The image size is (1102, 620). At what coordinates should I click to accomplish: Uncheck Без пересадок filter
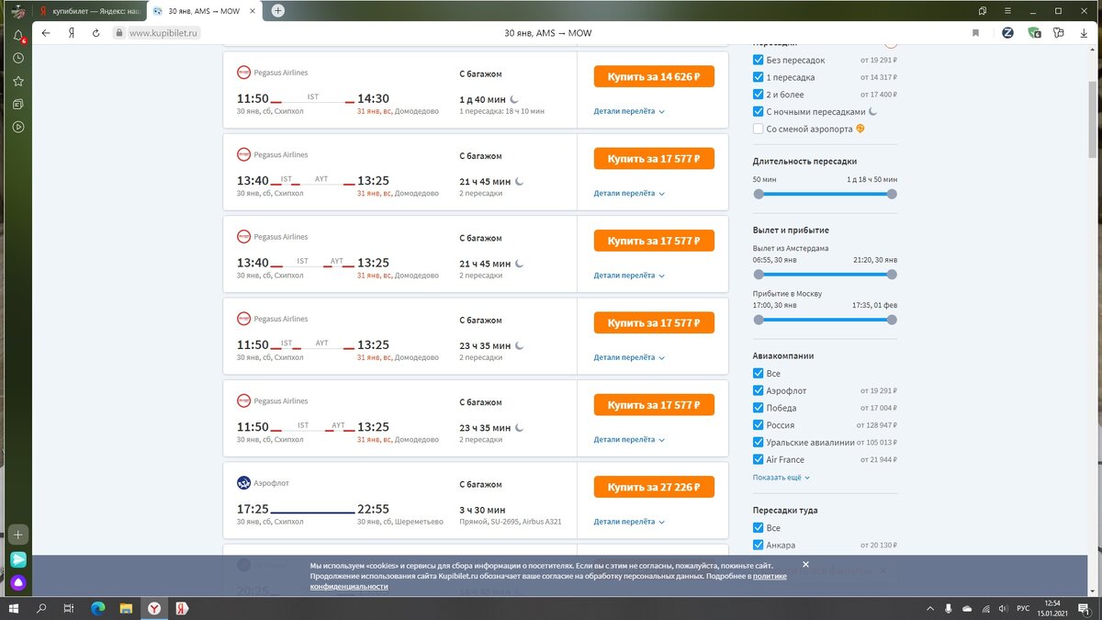759,60
